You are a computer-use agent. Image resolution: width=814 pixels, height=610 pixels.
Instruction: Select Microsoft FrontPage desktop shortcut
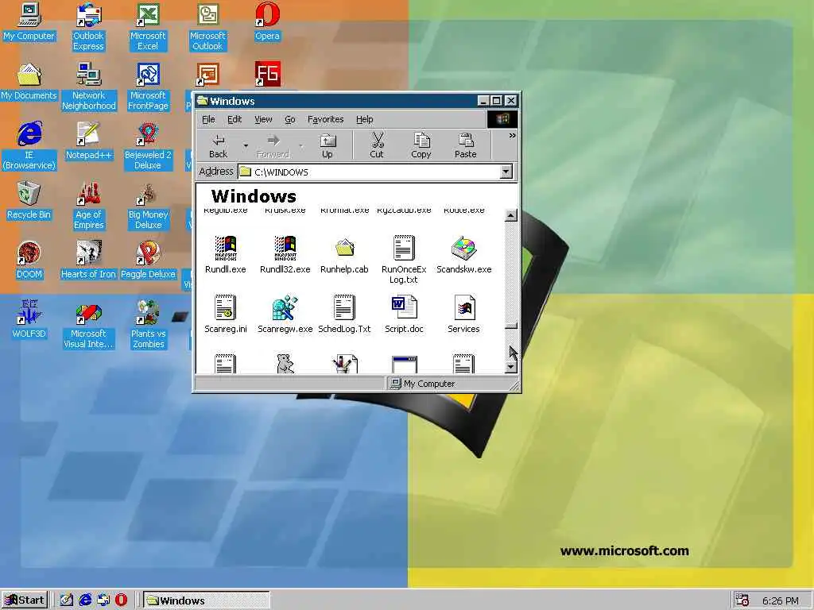click(x=148, y=86)
